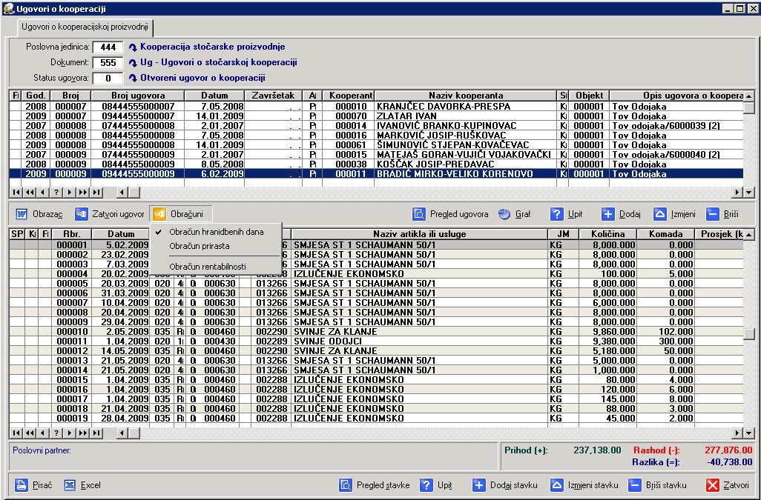Choose Obračun rentabilnosti from menu
761x500 pixels.
pos(209,266)
